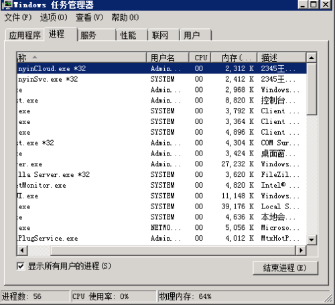The height and width of the screenshot is (305, 335).
Task: Open the 帮助(H) menu
Action: click(x=125, y=17)
